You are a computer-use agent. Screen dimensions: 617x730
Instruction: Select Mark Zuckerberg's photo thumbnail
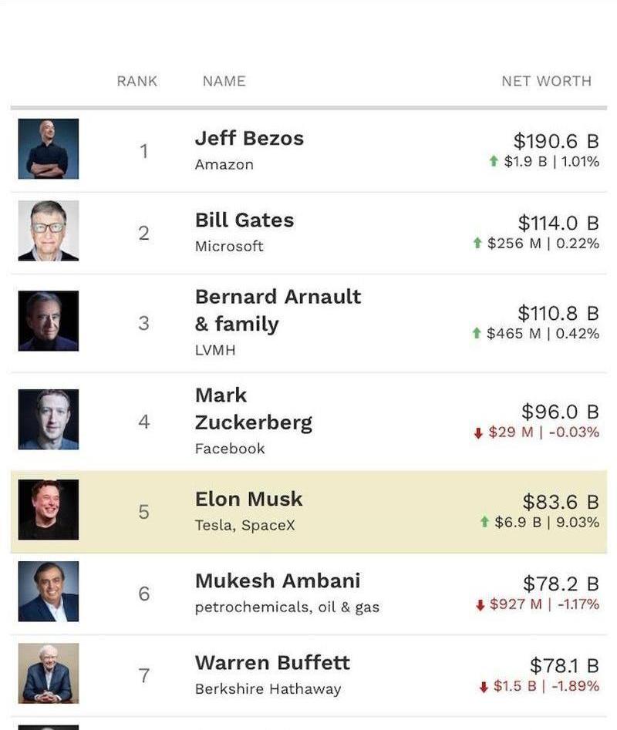(49, 419)
